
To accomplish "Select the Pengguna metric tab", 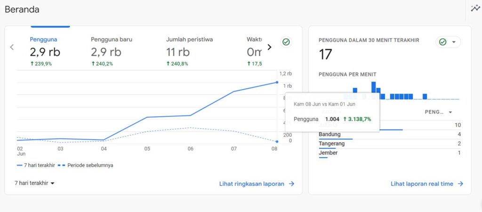I will (45, 51).
